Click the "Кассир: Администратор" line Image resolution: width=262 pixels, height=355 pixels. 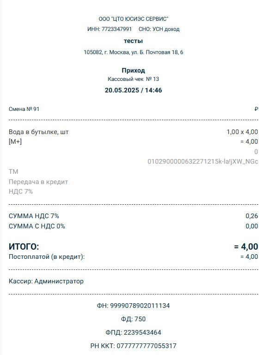(46, 281)
